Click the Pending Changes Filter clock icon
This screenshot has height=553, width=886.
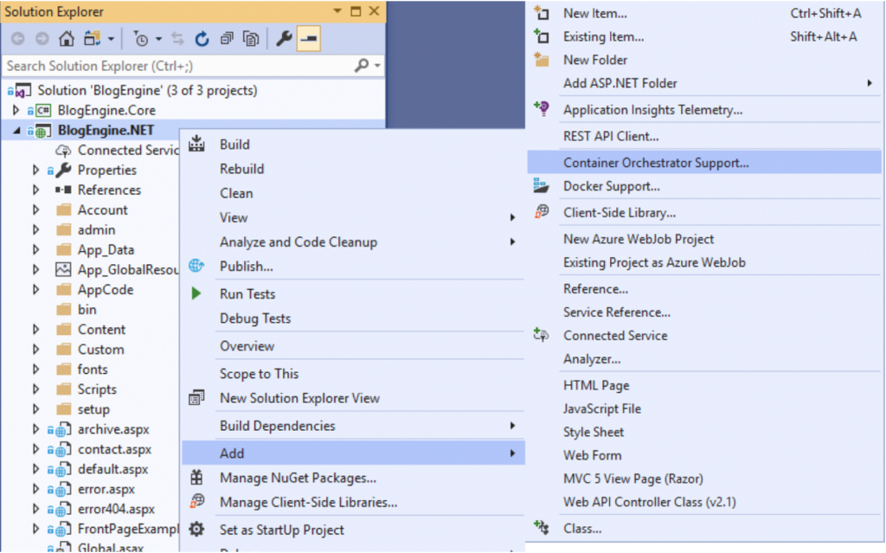[141, 38]
